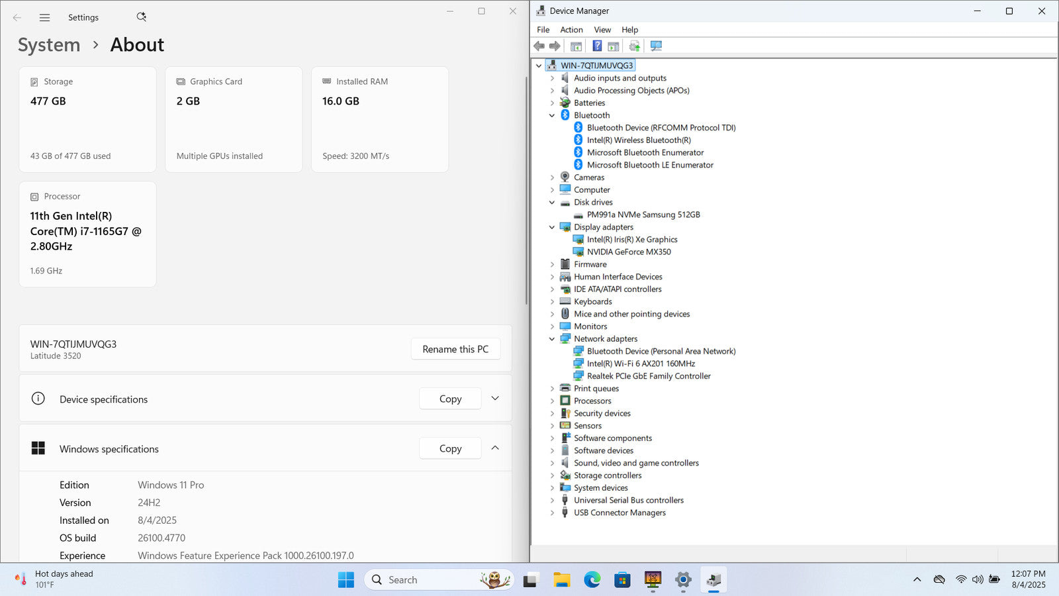The image size is (1059, 596).
Task: Collapse the Windows specifications section
Action: pyautogui.click(x=495, y=448)
